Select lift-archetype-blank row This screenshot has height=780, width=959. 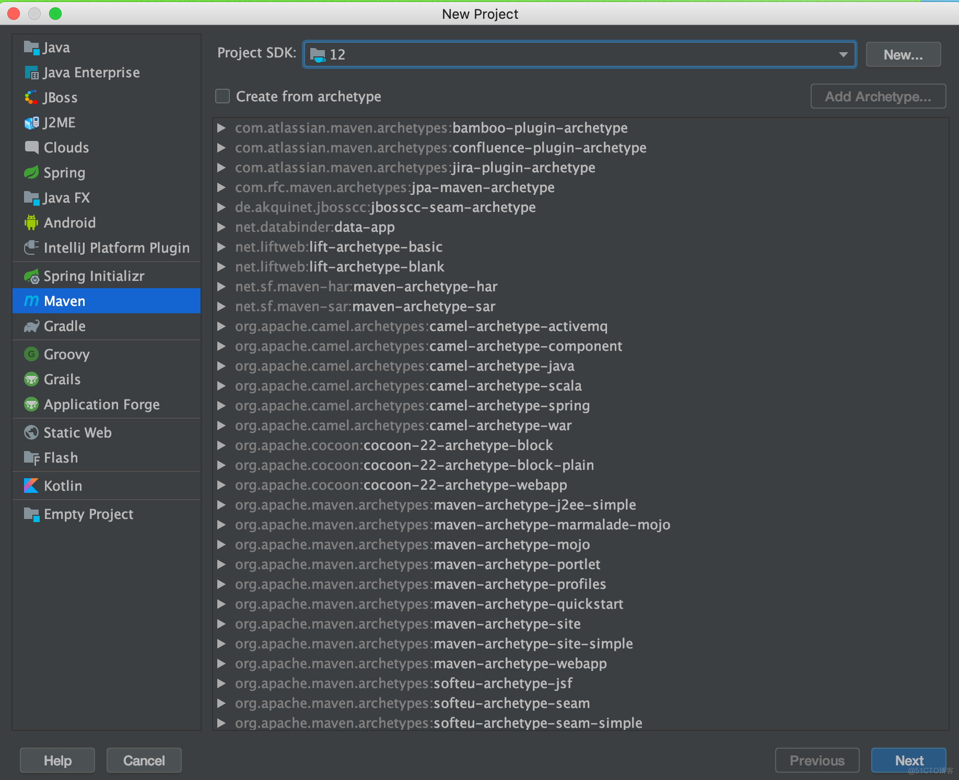pos(581,267)
